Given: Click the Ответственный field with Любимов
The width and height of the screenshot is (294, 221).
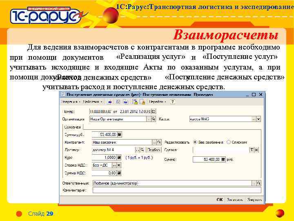Looking at the screenshot, I should coord(172,183).
